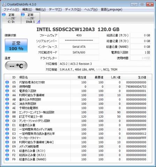This screenshot has height=167, width=156.
Task: Click the -- °C temperature button
Action: 16,66
